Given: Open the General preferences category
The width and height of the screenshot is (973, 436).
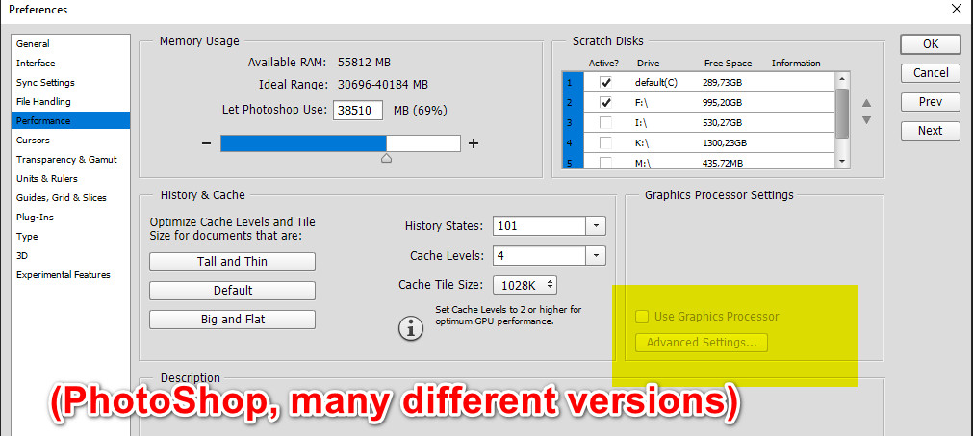Looking at the screenshot, I should (x=33, y=44).
